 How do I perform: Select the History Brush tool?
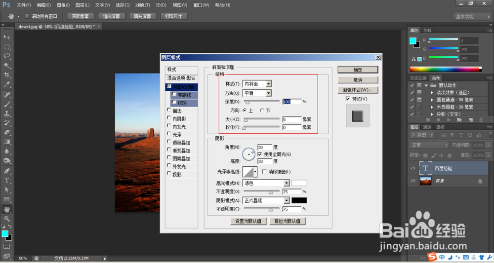[6, 123]
